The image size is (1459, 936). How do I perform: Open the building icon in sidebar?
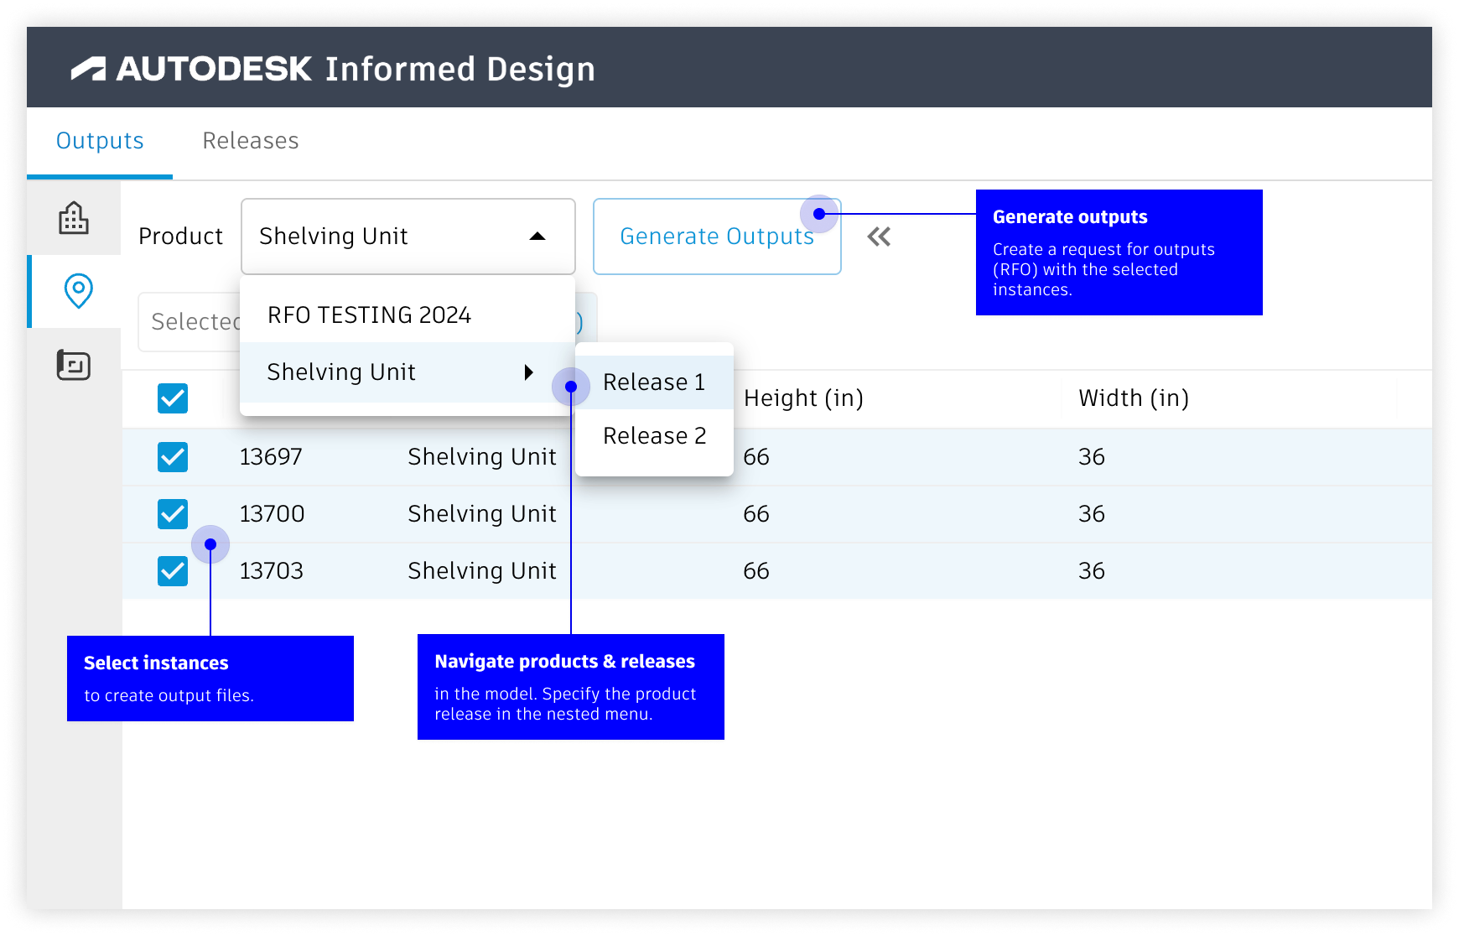point(74,218)
